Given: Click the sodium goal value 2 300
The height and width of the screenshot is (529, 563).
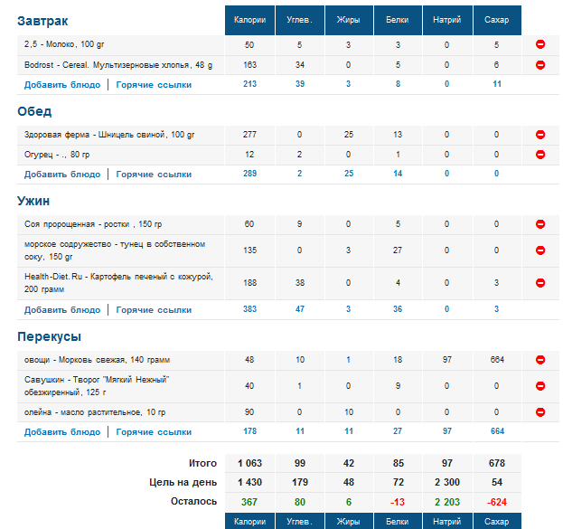Looking at the screenshot, I should click(x=447, y=482).
